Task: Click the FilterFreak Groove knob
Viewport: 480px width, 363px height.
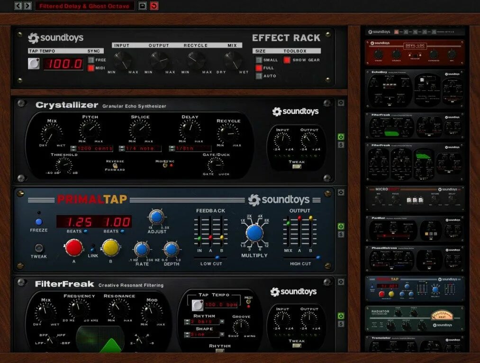Action: pos(241,326)
